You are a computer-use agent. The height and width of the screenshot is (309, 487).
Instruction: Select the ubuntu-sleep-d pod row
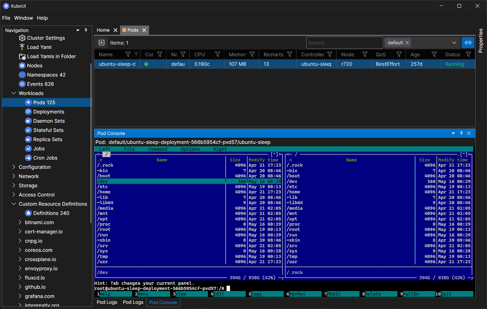[285, 64]
